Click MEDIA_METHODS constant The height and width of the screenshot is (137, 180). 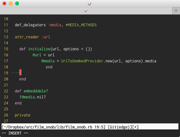coord(82,25)
